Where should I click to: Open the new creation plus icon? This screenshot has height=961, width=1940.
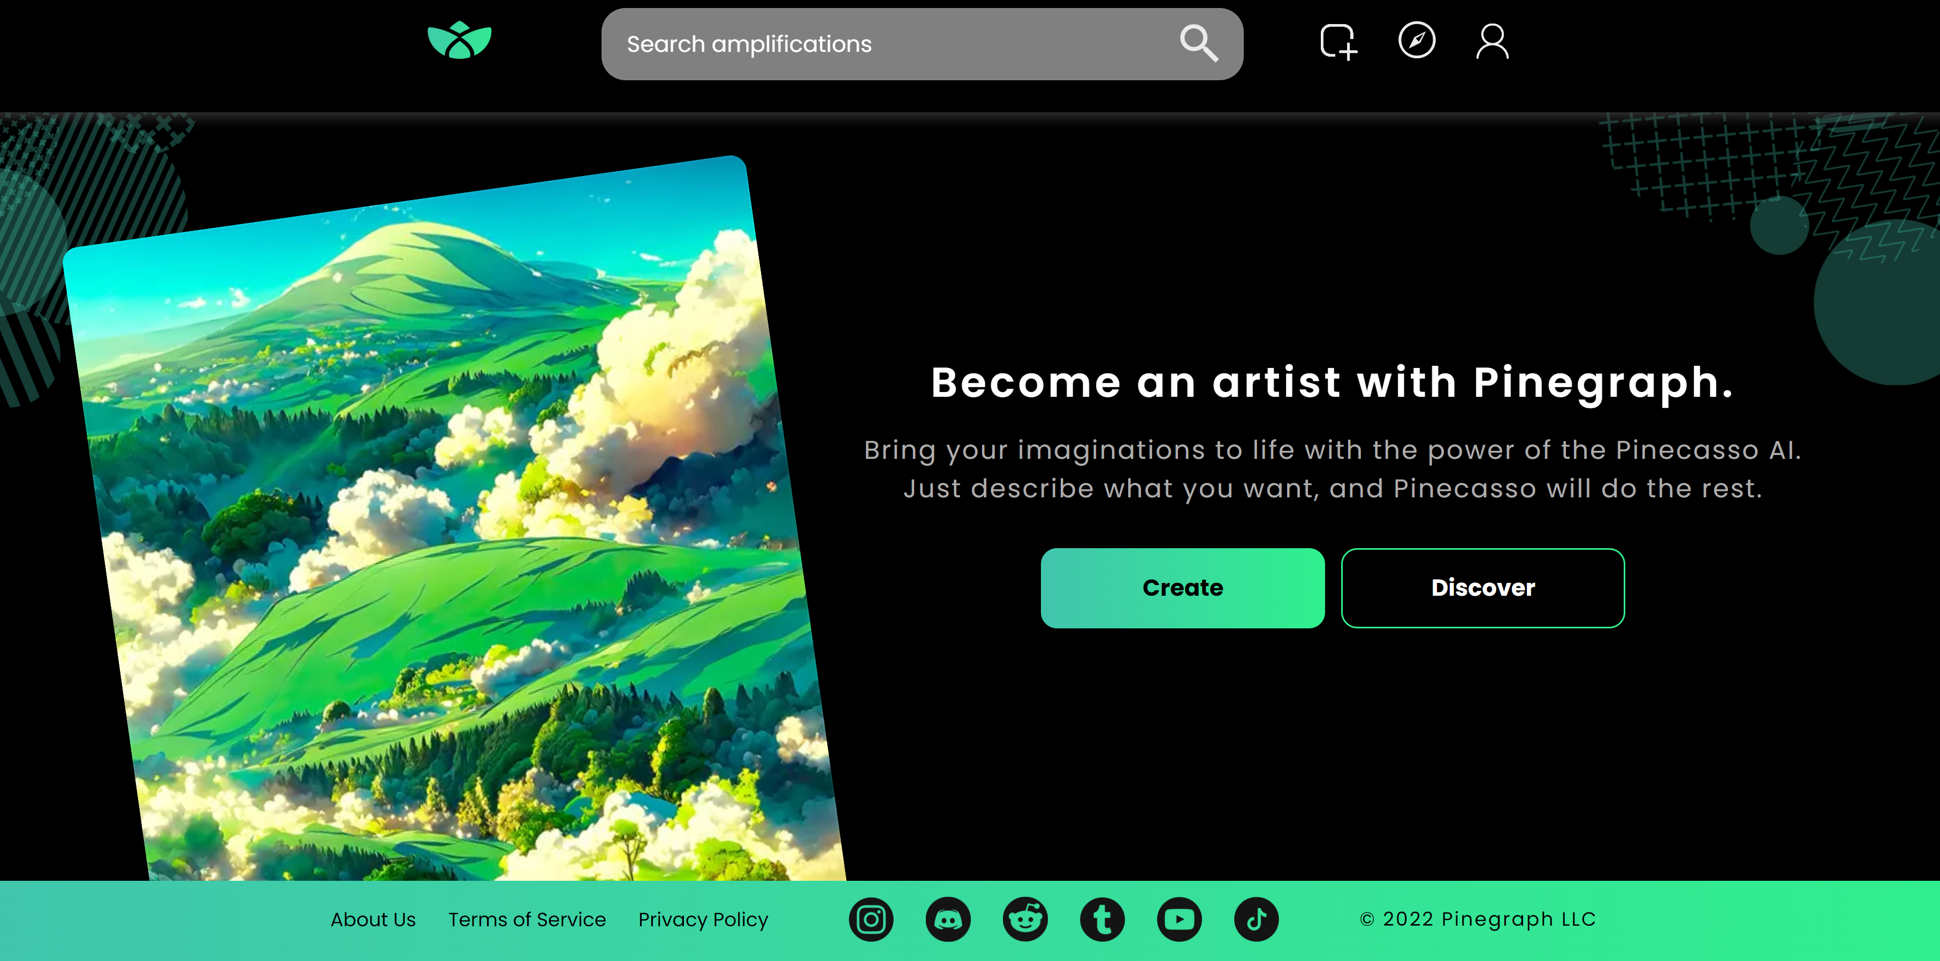1338,41
